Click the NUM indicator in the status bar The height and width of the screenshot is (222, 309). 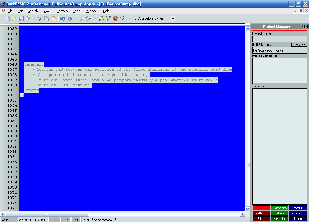point(66,220)
